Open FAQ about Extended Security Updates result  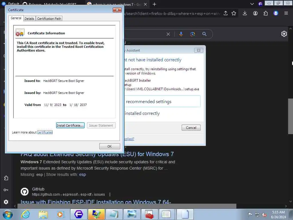pos(97,154)
